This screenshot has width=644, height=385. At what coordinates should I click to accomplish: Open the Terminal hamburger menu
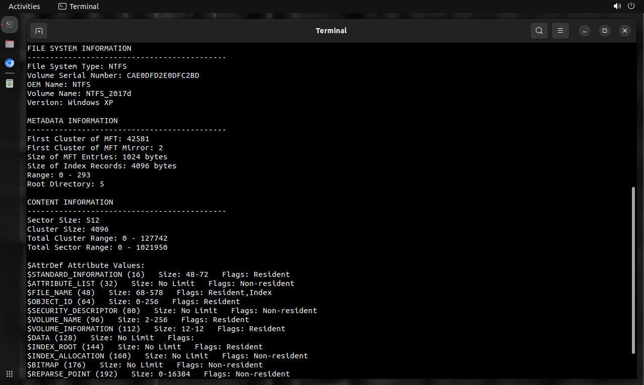(560, 31)
